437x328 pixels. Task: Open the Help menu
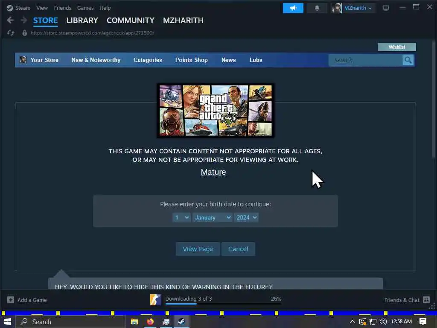[105, 8]
